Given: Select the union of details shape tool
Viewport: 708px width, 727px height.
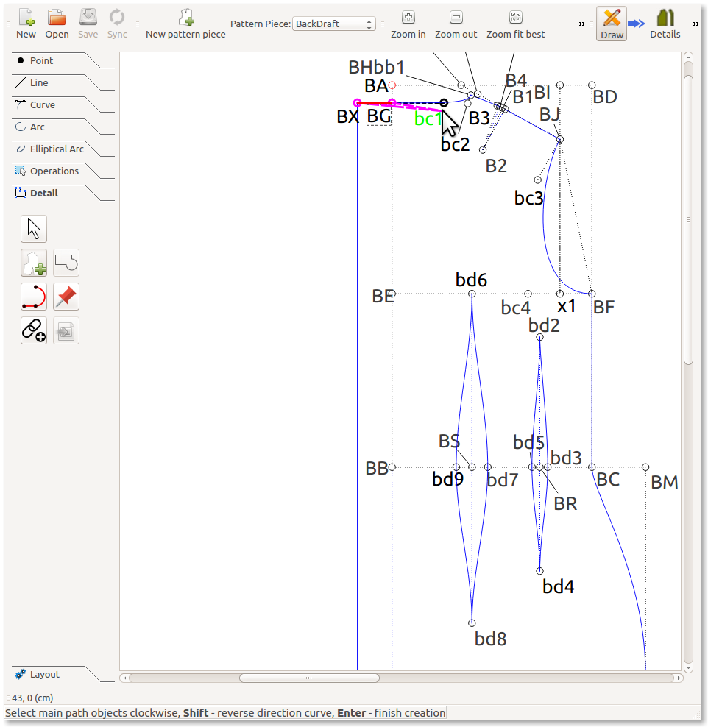Looking at the screenshot, I should 66,263.
